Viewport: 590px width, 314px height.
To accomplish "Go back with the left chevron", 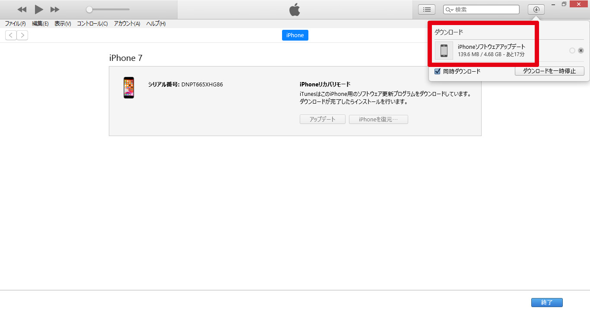I will pyautogui.click(x=11, y=35).
